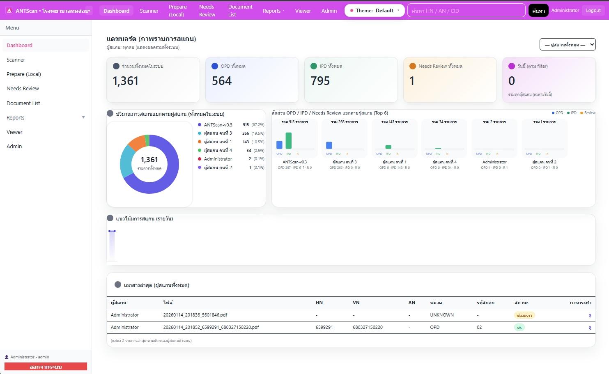Open the Theme Default dropdown
The image size is (609, 374).
(374, 10)
